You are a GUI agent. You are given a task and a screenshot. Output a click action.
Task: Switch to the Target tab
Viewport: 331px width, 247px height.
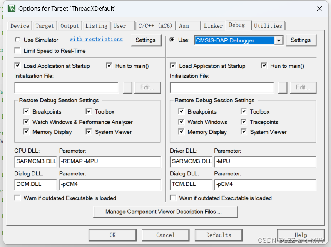[45, 26]
